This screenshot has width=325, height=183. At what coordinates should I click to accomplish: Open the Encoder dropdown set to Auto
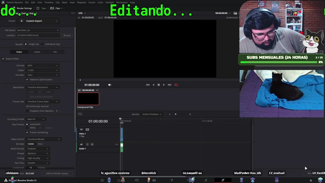pos(43,75)
